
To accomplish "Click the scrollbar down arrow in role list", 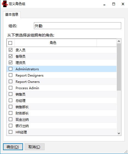I will coord(119,133).
